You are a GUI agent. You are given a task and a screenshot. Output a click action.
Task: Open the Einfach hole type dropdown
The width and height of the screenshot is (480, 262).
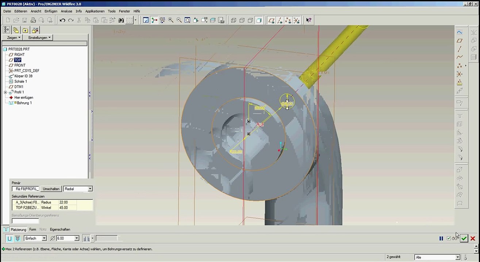click(44, 238)
